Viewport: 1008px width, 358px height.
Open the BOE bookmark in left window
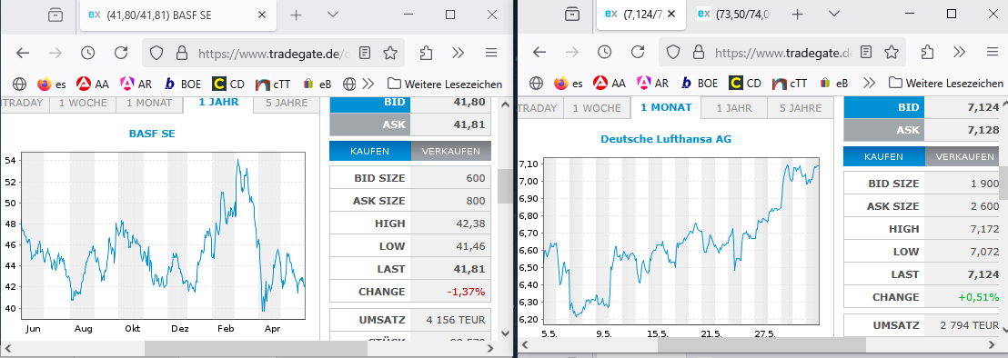(183, 84)
